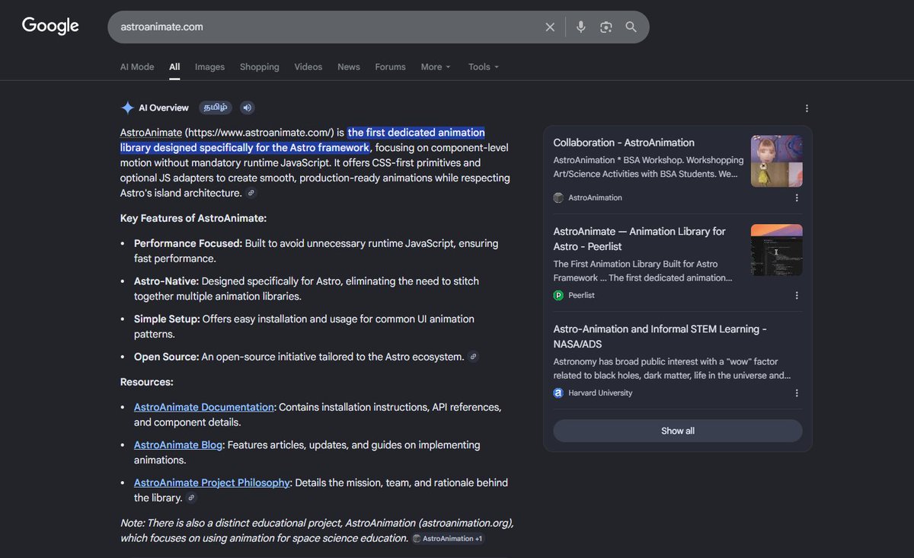Click the AI Overview sparkle icon
This screenshot has height=558, width=914.
pos(127,107)
